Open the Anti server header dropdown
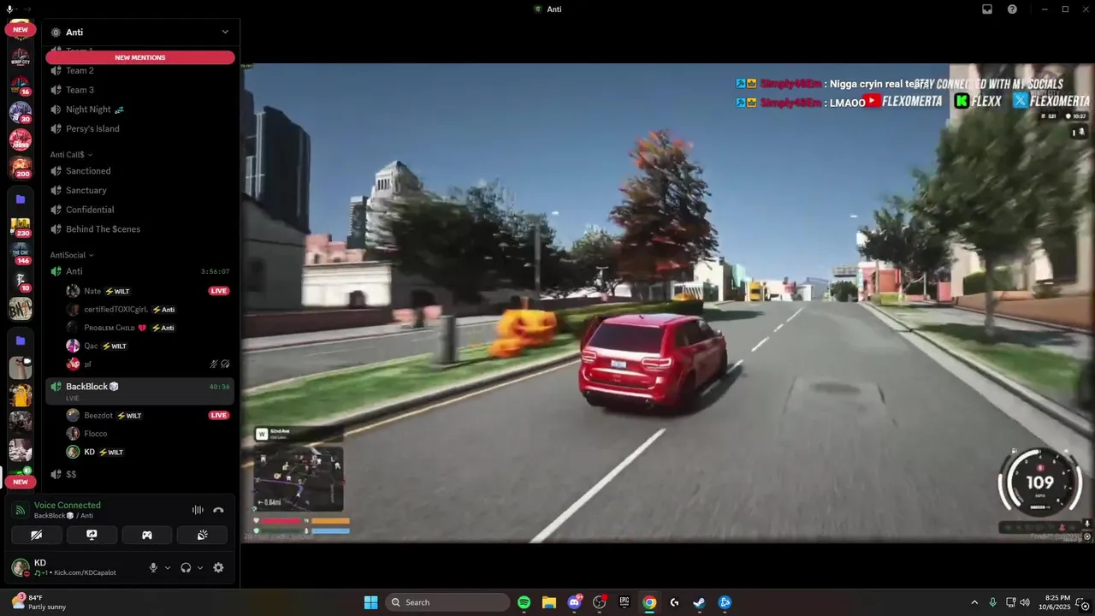The width and height of the screenshot is (1095, 616). [140, 32]
